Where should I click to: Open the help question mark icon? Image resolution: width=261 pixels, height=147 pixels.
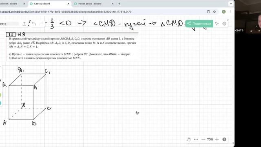[224, 139]
